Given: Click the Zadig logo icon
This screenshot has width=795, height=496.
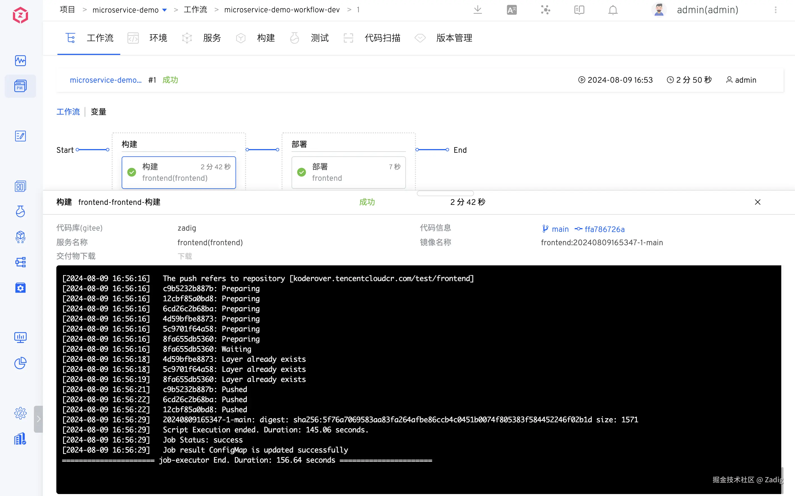Looking at the screenshot, I should (x=20, y=15).
